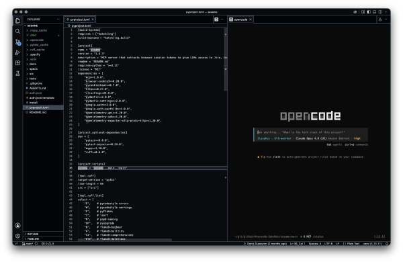Viewport: 403px width, 262px height.
Task: Click the editor horizontal scrollbar
Action: [x=125, y=240]
